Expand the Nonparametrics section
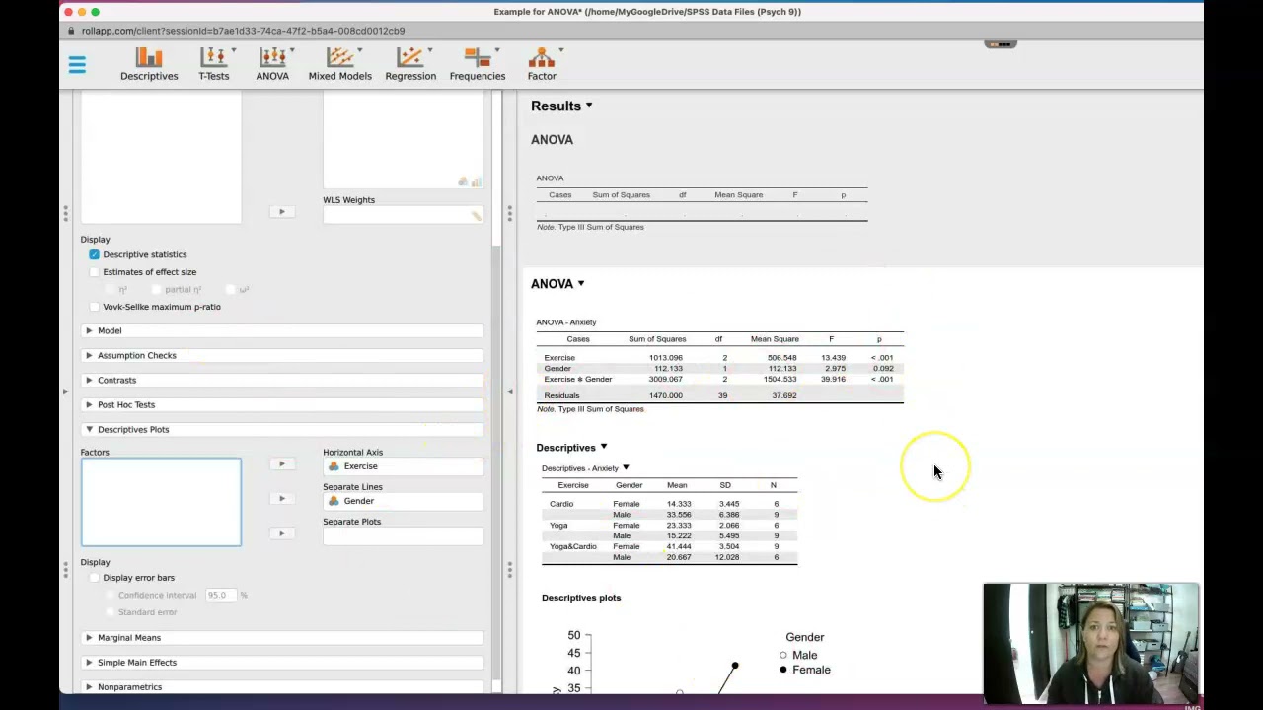Image resolution: width=1263 pixels, height=710 pixels. click(282, 687)
